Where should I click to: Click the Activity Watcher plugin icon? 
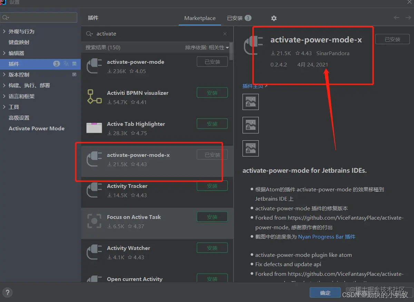pyautogui.click(x=94, y=252)
